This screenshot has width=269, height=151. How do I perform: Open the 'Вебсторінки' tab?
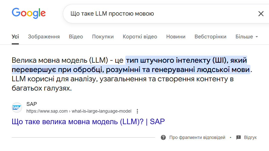pyautogui.click(x=210, y=37)
